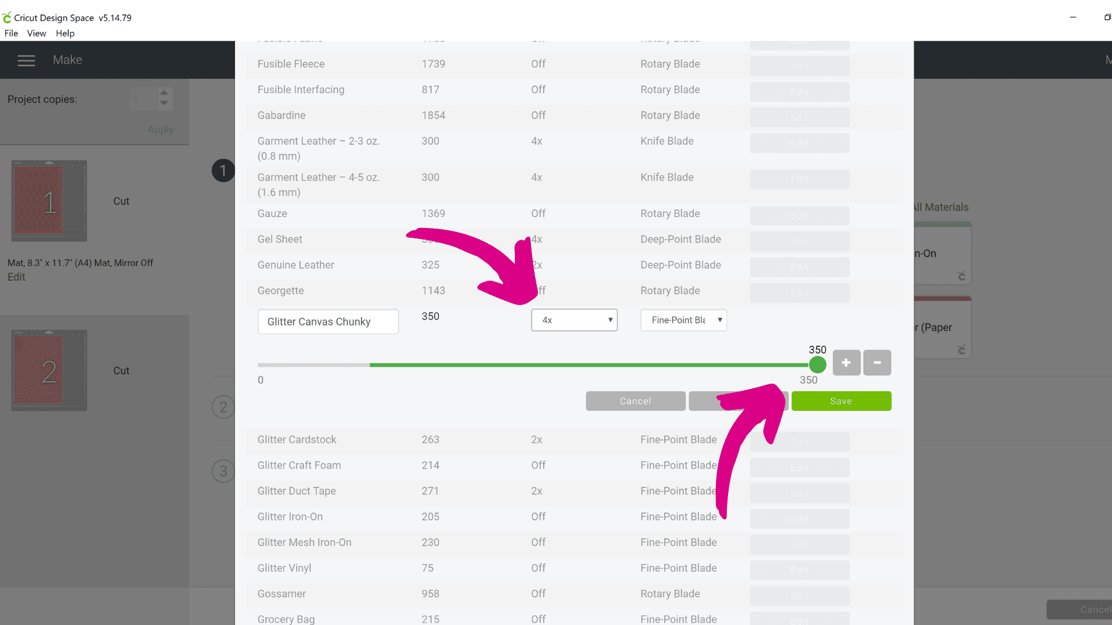The image size is (1112, 625).
Task: Open the File menu
Action: point(11,34)
